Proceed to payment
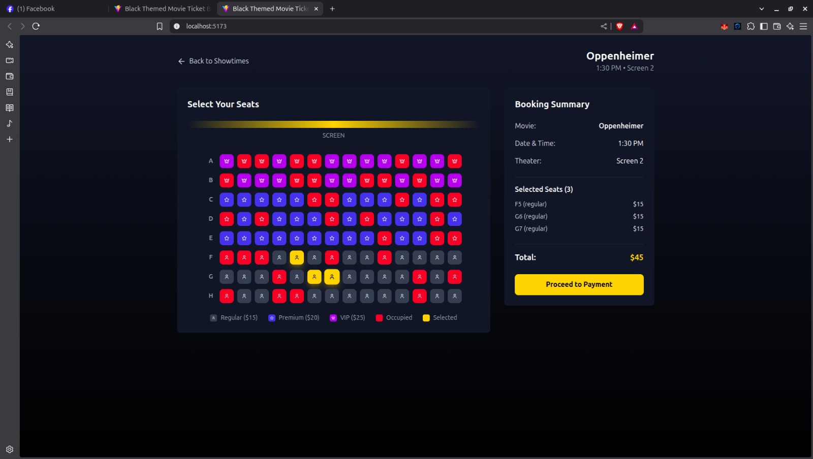Image resolution: width=813 pixels, height=459 pixels. tap(579, 284)
